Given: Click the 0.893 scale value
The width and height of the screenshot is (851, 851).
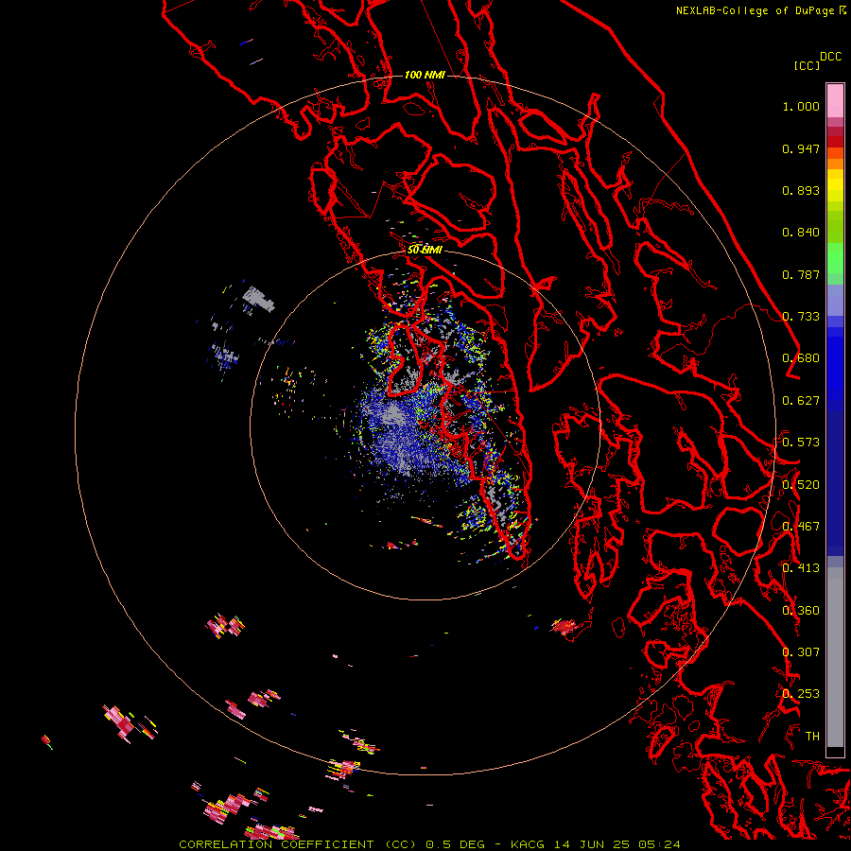Looking at the screenshot, I should coord(801,190).
